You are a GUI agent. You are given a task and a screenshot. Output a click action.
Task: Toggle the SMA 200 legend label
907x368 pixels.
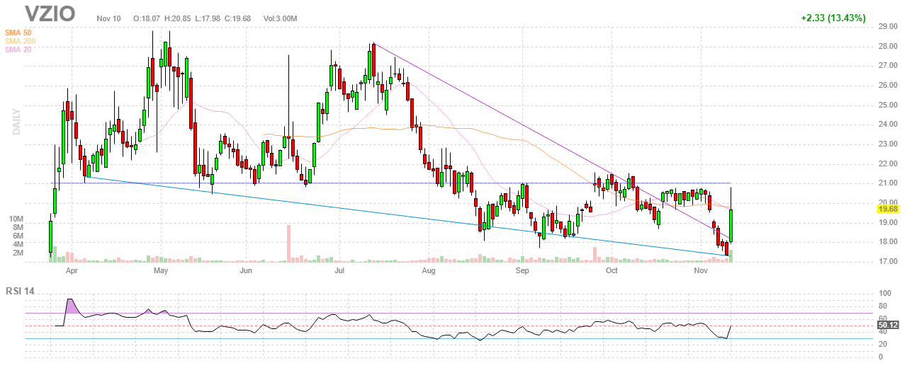[21, 41]
